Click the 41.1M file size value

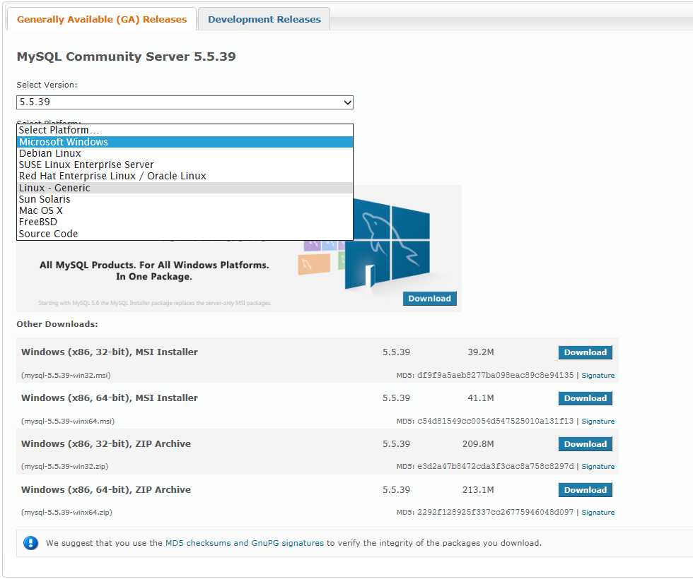481,398
